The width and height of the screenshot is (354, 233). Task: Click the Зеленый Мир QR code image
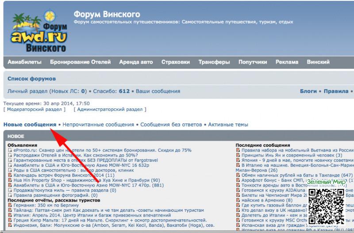[x=326, y=205]
